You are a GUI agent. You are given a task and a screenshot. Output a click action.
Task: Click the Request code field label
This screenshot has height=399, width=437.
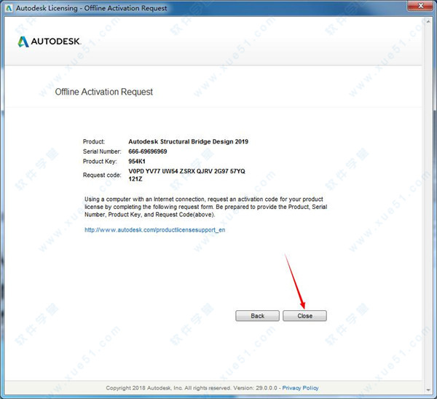103,175
